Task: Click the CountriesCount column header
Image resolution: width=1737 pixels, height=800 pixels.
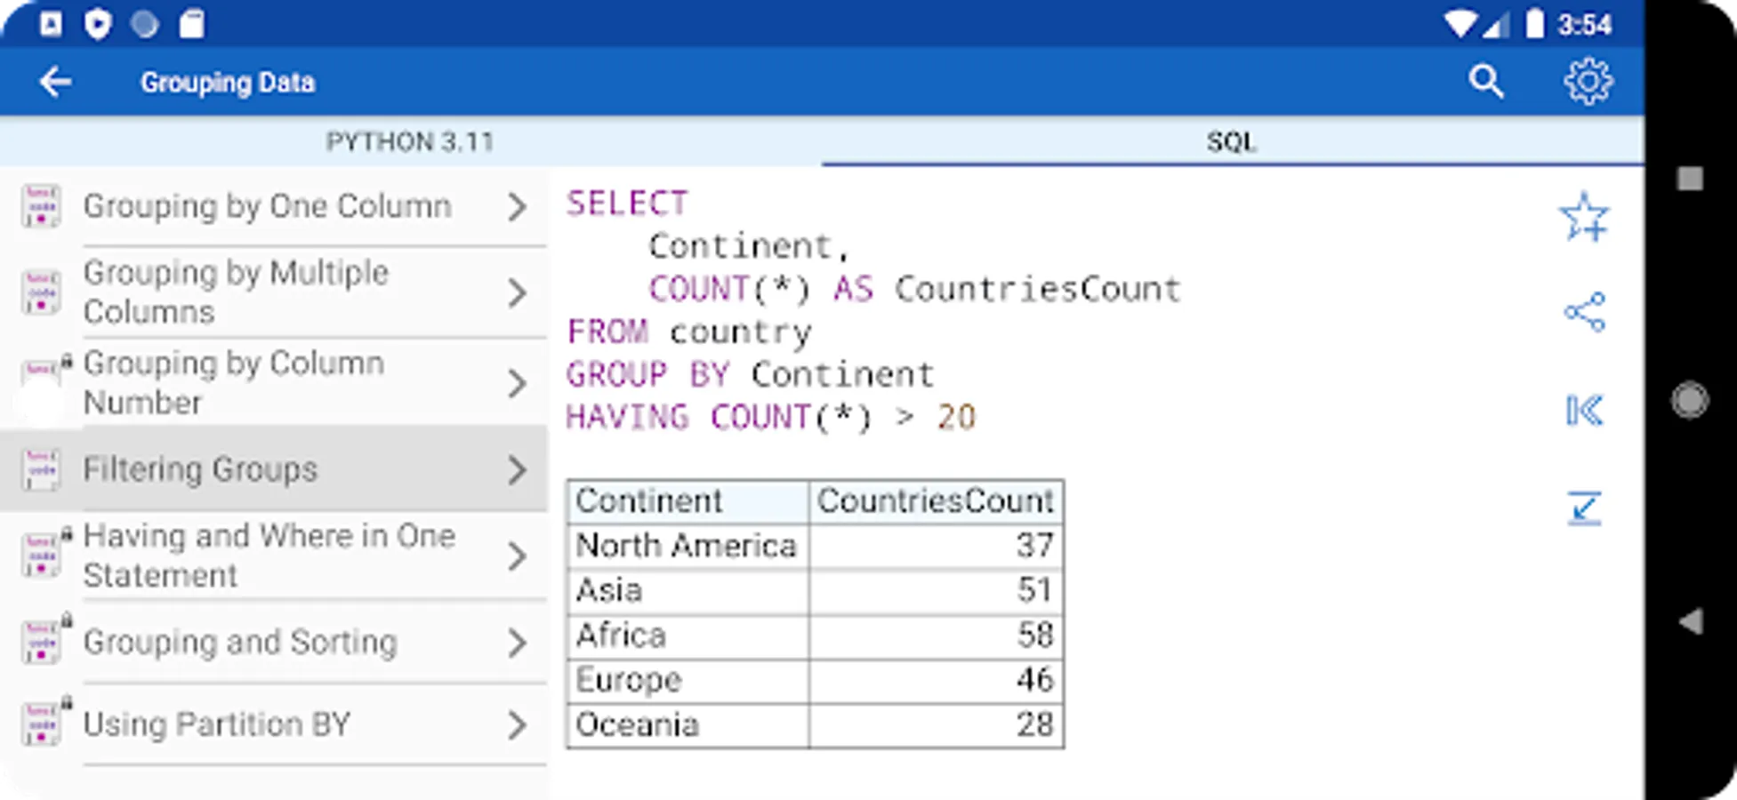Action: [936, 501]
